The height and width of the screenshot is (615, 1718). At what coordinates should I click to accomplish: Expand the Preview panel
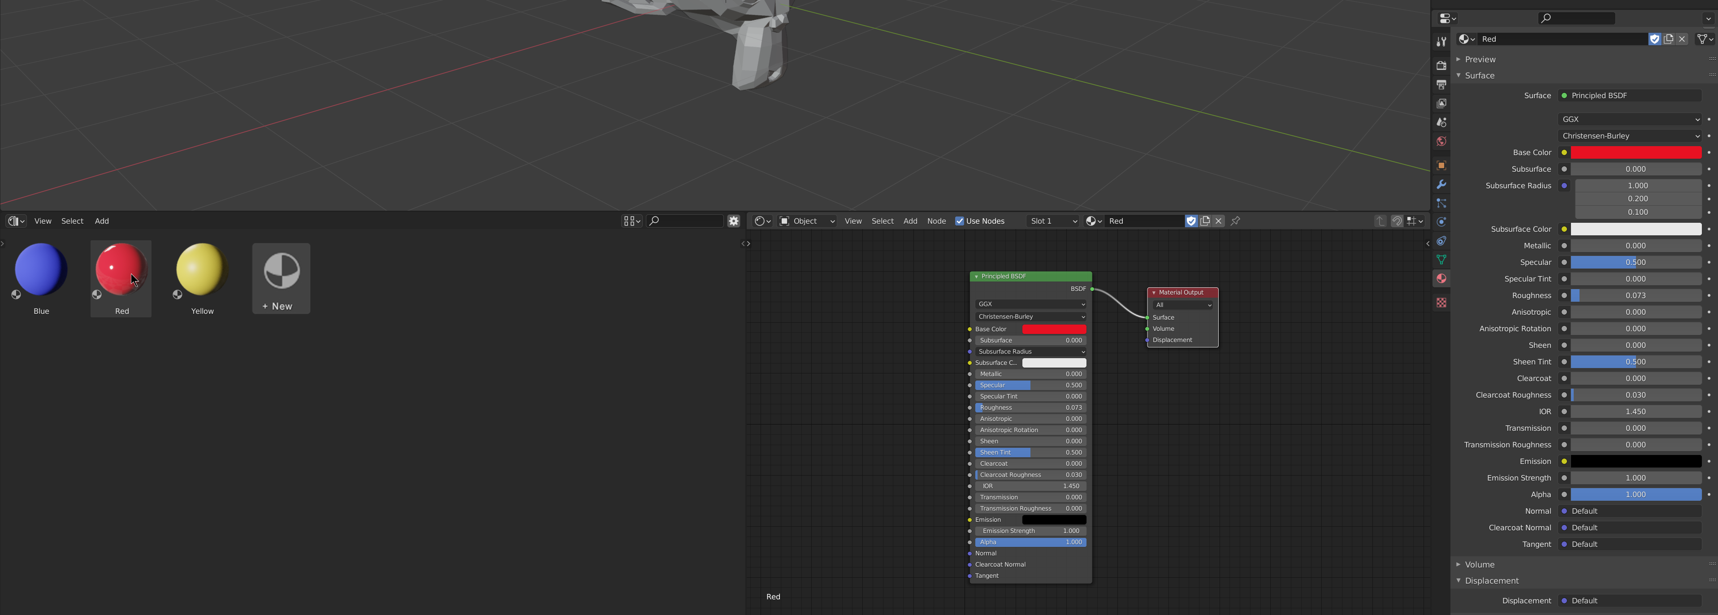tap(1480, 59)
